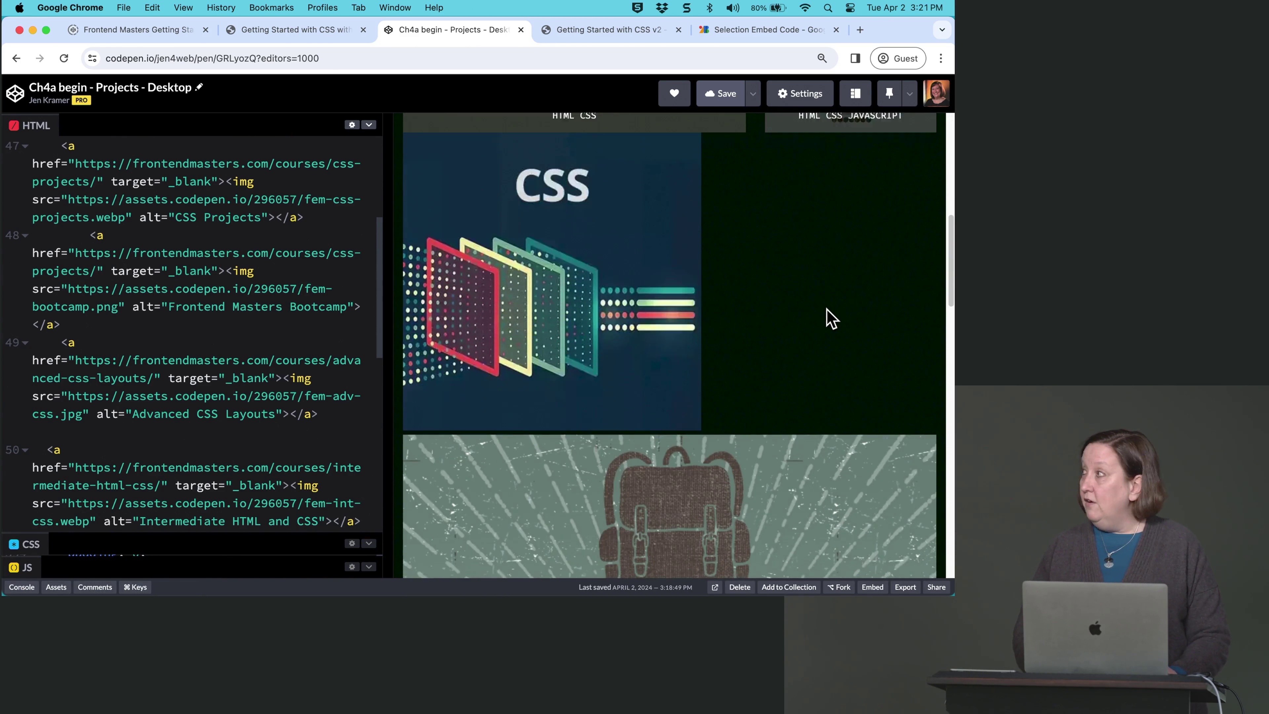Viewport: 1269px width, 714px height.
Task: Open the Apple menu
Action: pos(20,8)
